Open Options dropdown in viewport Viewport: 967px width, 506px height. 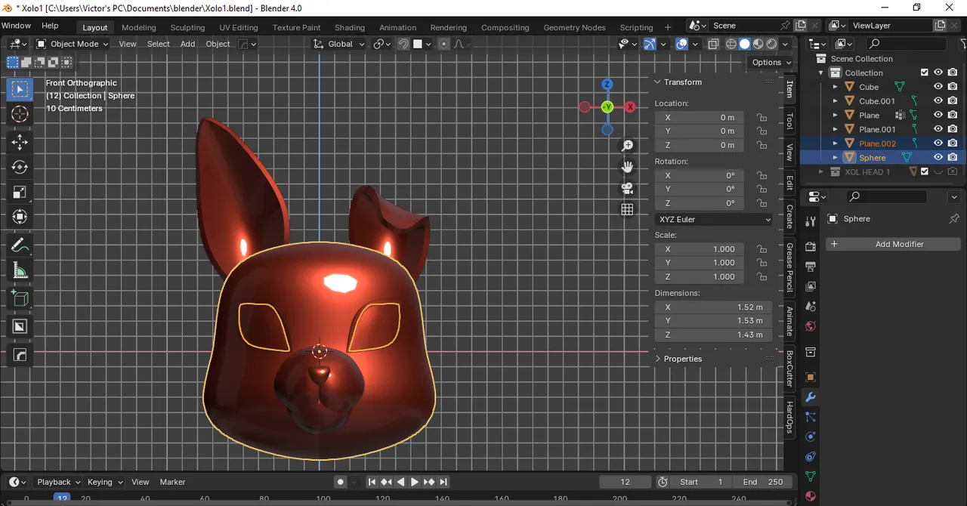[771, 63]
